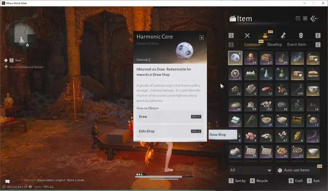
Task: Click the Sort button
Action: click(x=313, y=181)
